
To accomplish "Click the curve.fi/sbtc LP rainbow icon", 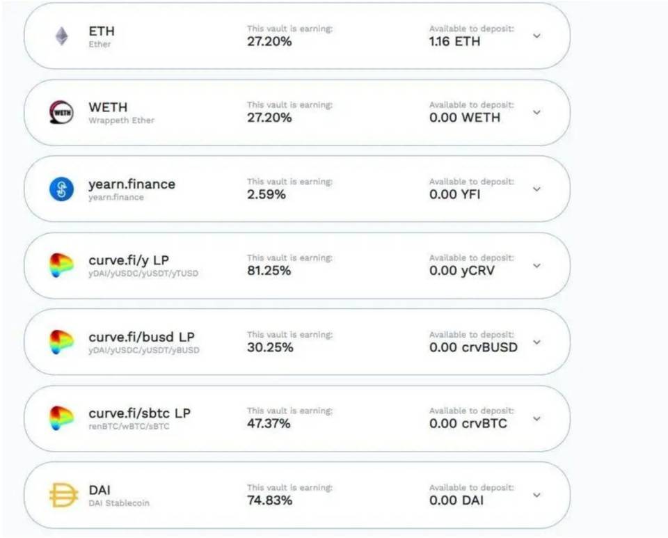I will [61, 418].
